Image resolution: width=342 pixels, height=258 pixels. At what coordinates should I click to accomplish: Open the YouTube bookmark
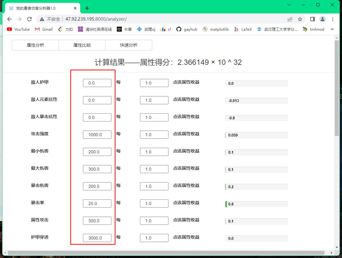(x=18, y=29)
